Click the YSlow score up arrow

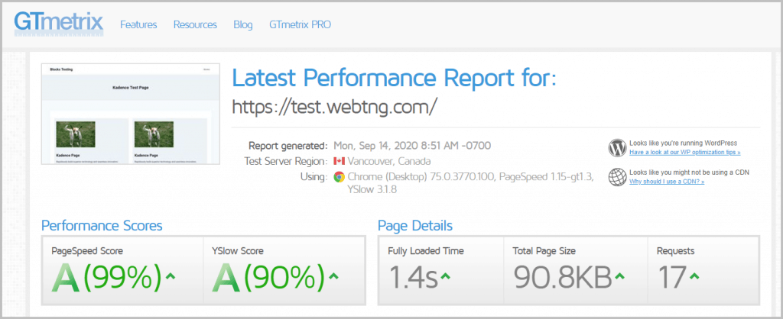point(333,276)
